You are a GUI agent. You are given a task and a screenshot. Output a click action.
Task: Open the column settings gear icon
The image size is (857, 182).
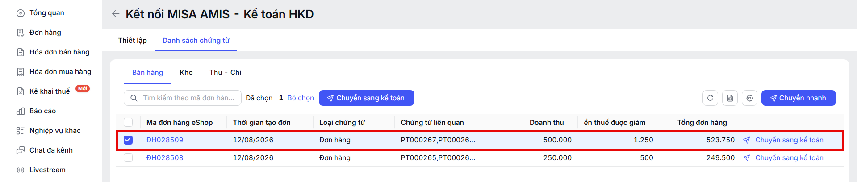pos(749,98)
